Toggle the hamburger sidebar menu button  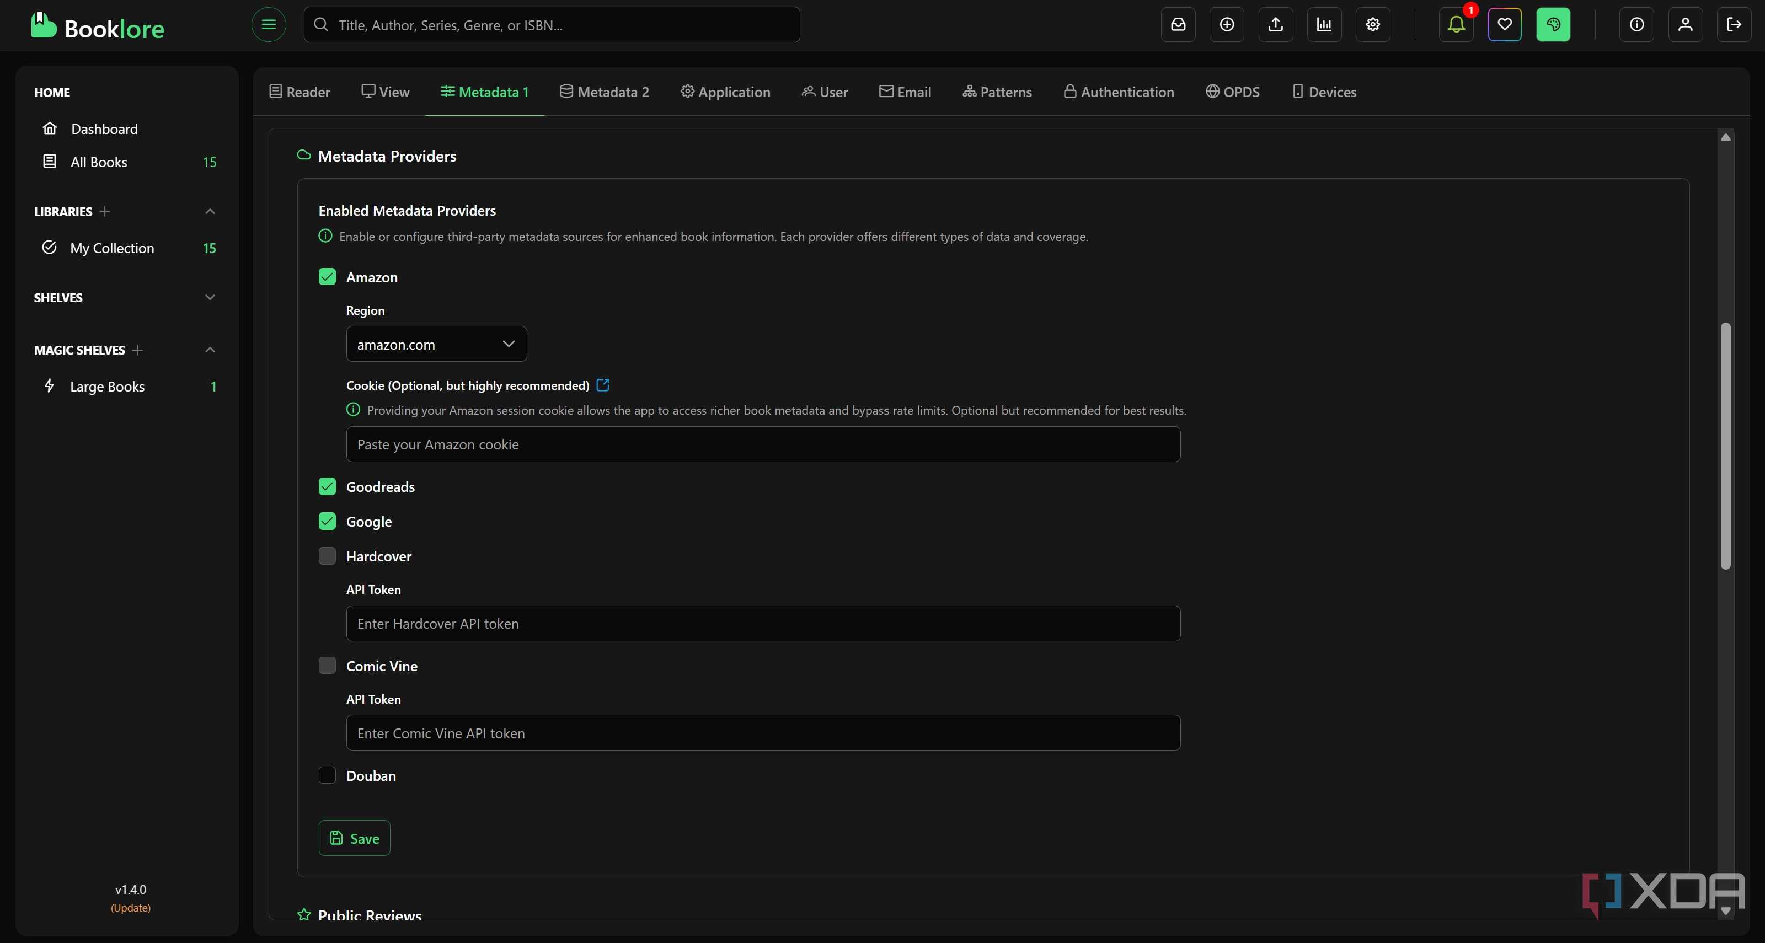[269, 25]
